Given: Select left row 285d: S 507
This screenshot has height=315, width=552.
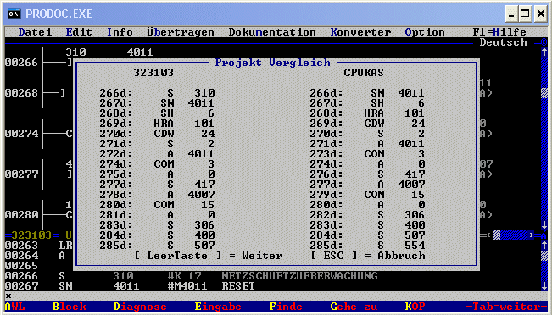Looking at the screenshot, I should coord(157,246).
